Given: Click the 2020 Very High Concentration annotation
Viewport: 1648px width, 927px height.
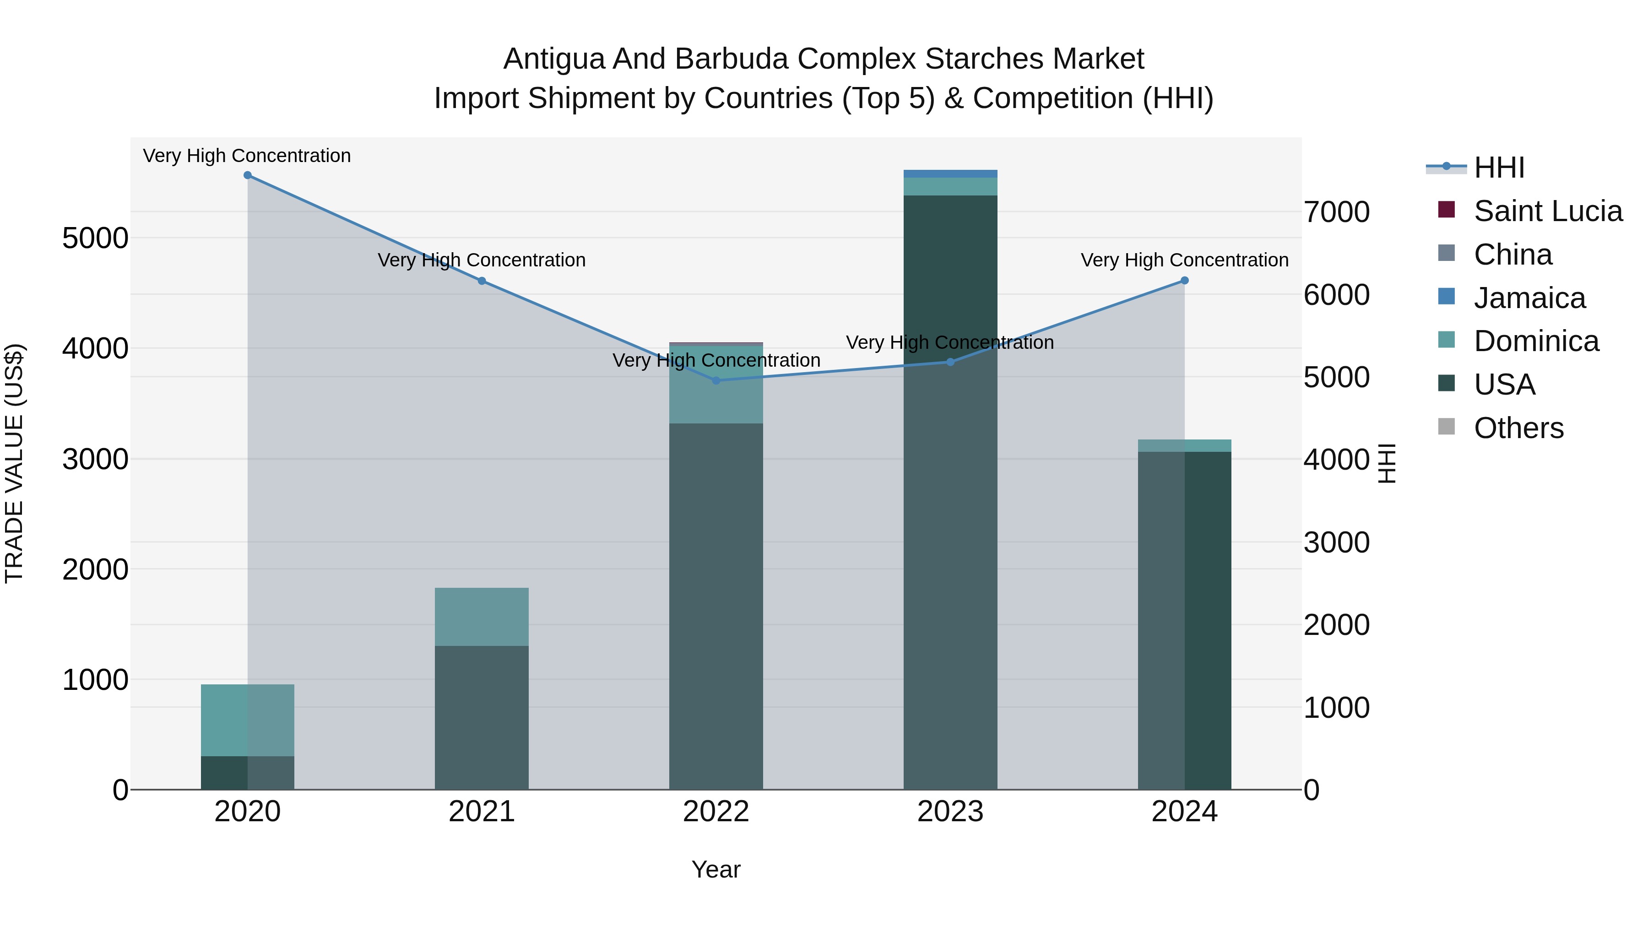Looking at the screenshot, I should [x=247, y=156].
